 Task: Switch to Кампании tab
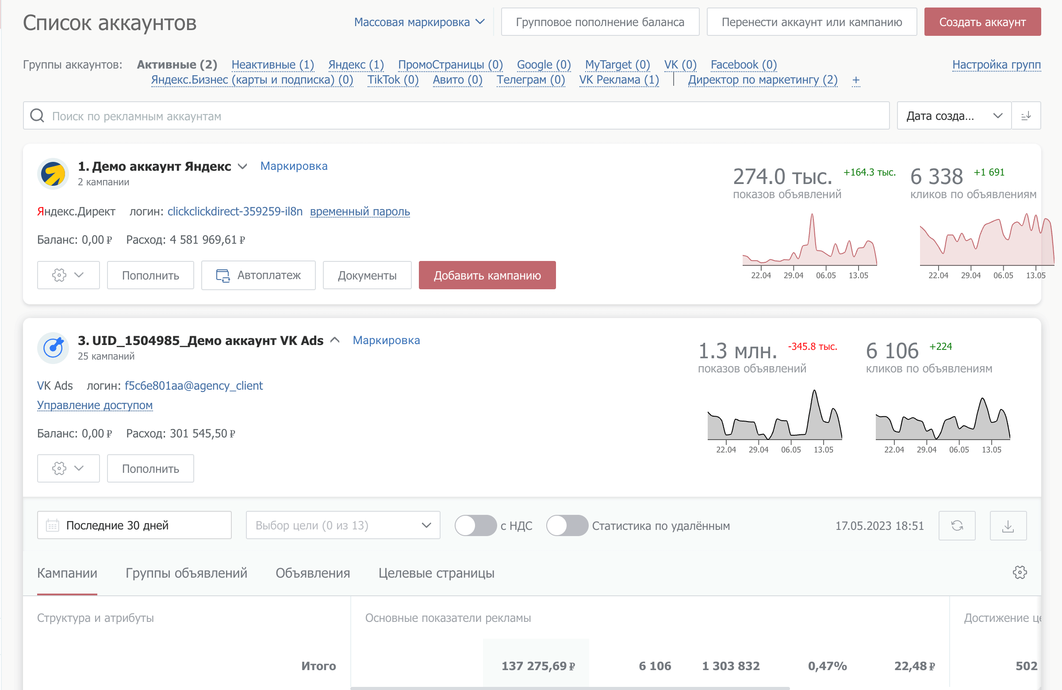click(x=67, y=573)
